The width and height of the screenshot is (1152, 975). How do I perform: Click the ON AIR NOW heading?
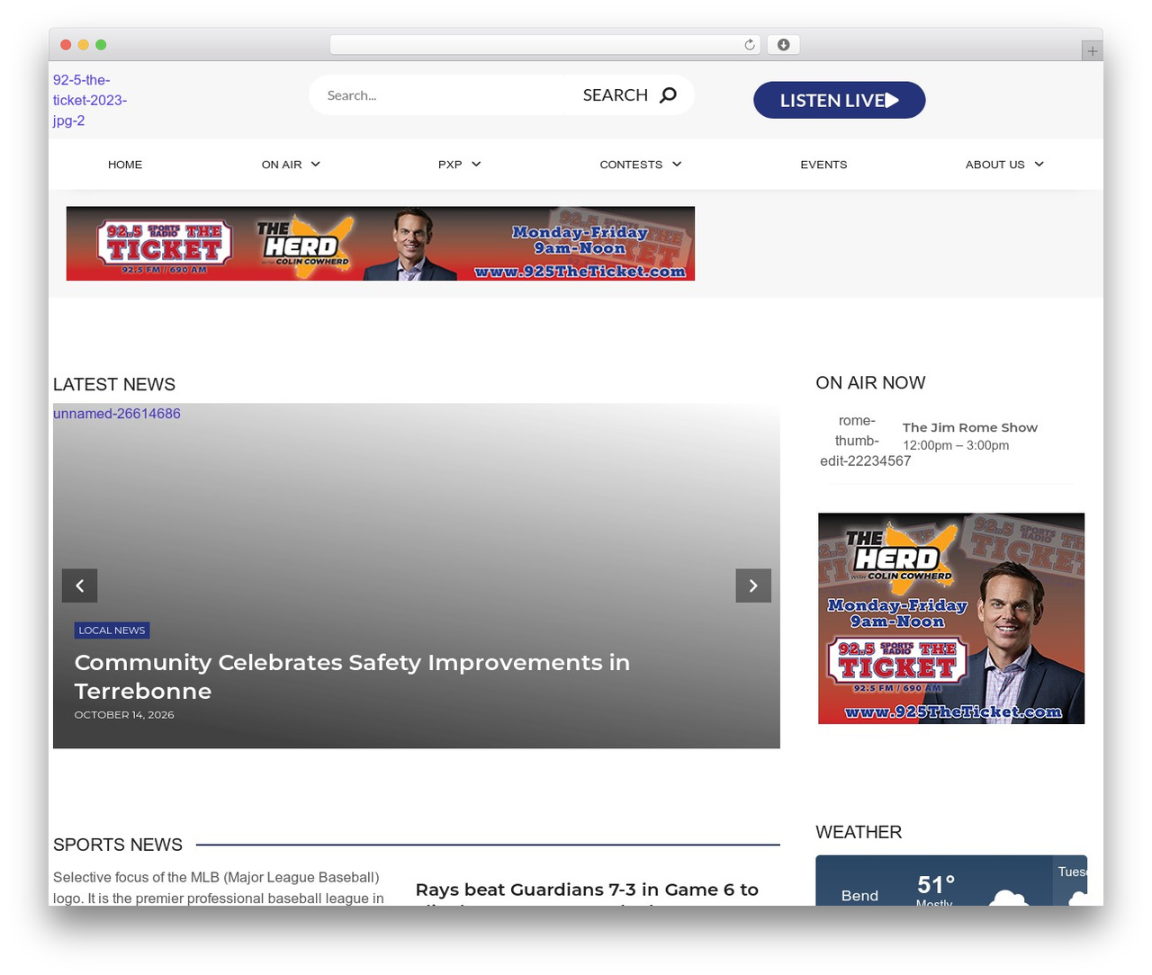pyautogui.click(x=870, y=382)
